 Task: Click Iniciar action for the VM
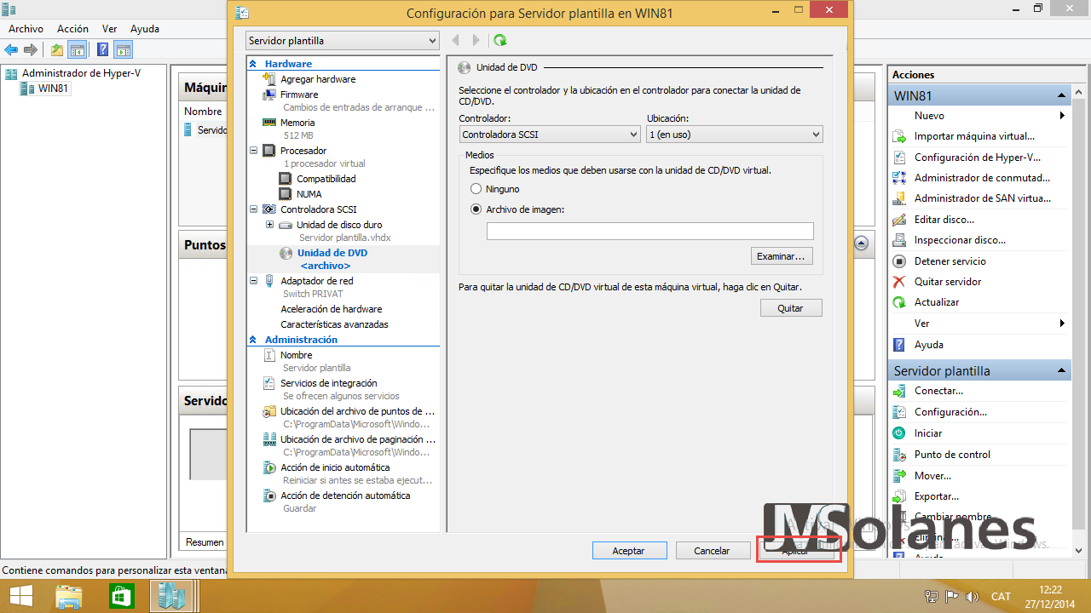(x=928, y=433)
